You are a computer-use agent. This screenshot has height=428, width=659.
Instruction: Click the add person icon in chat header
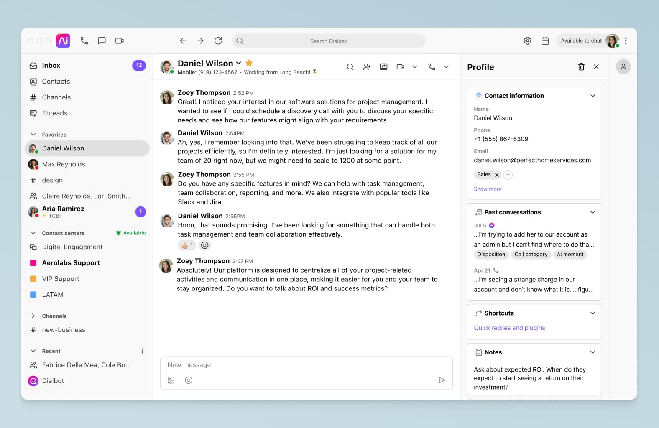(x=367, y=67)
